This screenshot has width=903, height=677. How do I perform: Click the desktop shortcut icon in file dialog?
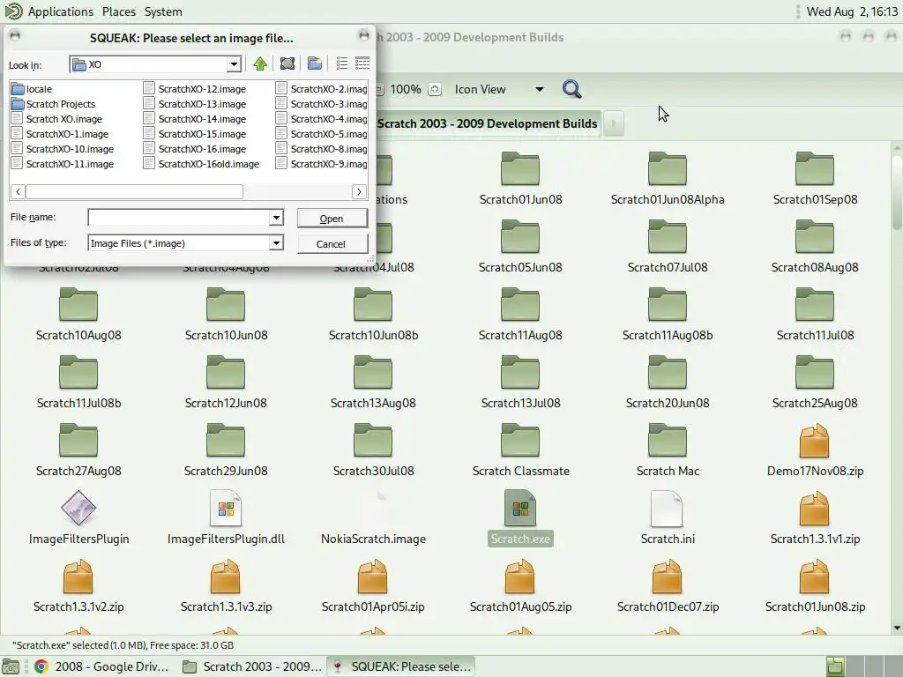pyautogui.click(x=287, y=63)
